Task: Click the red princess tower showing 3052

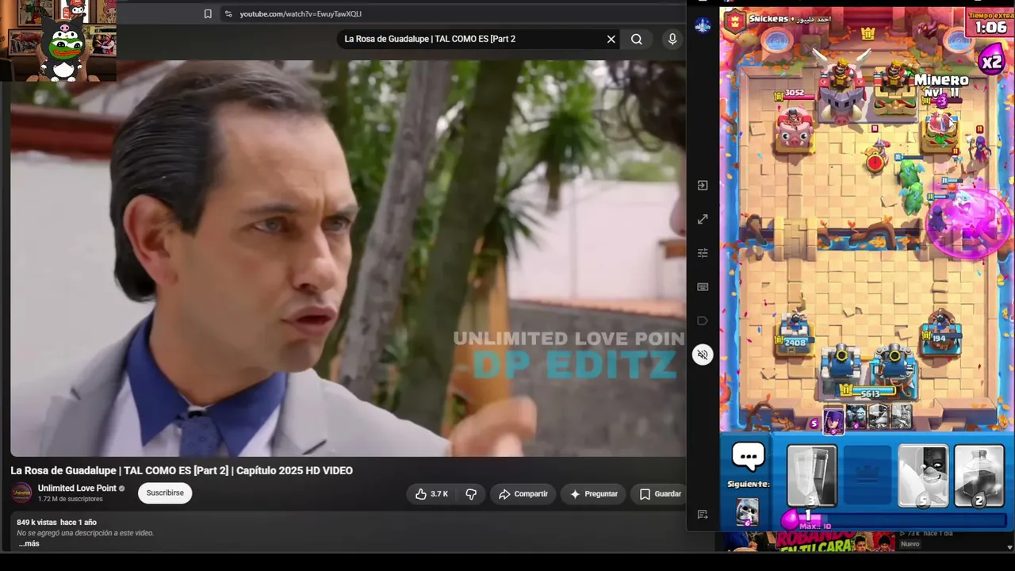Action: [795, 125]
